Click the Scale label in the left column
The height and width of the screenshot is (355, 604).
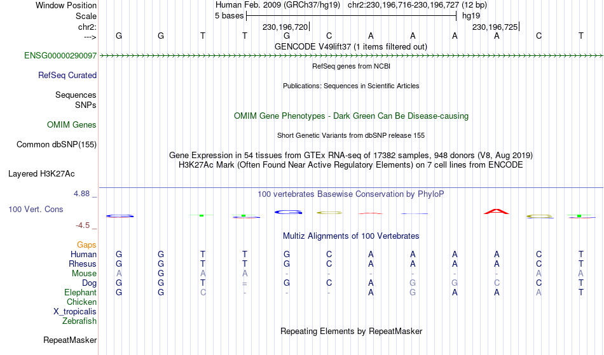(x=86, y=16)
